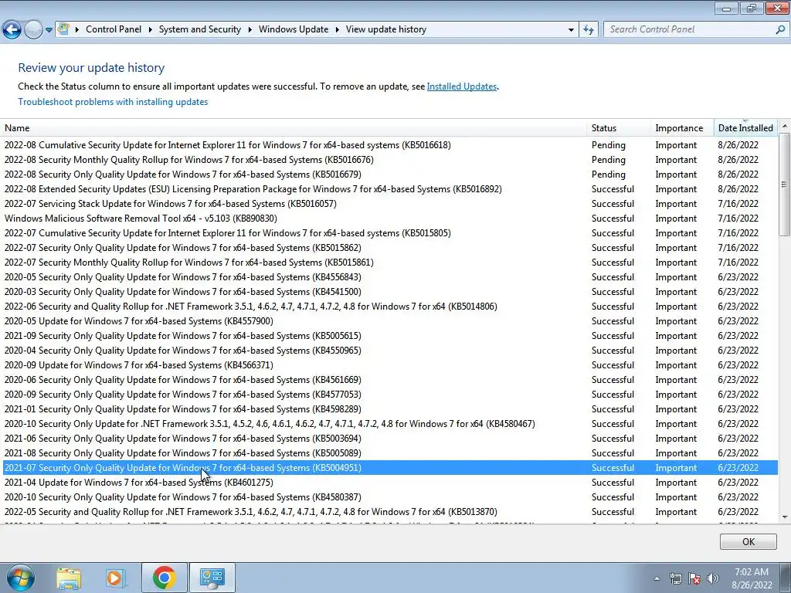Select the ESU Licensing Preparation Package KB5016892
Image resolution: width=791 pixels, height=593 pixels.
(x=389, y=189)
